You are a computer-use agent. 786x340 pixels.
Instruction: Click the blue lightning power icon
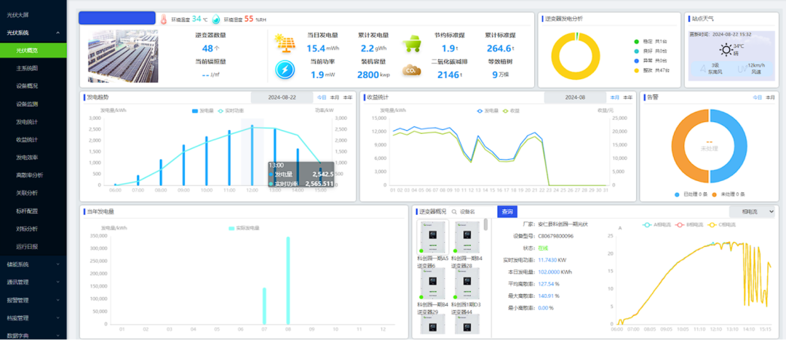[285, 70]
